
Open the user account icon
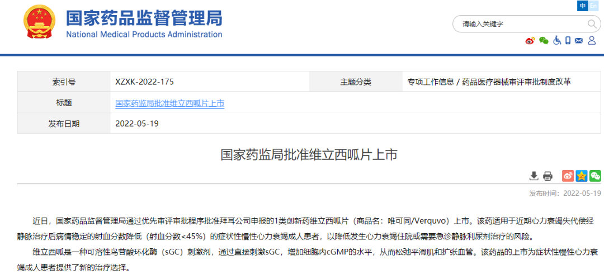592,40
